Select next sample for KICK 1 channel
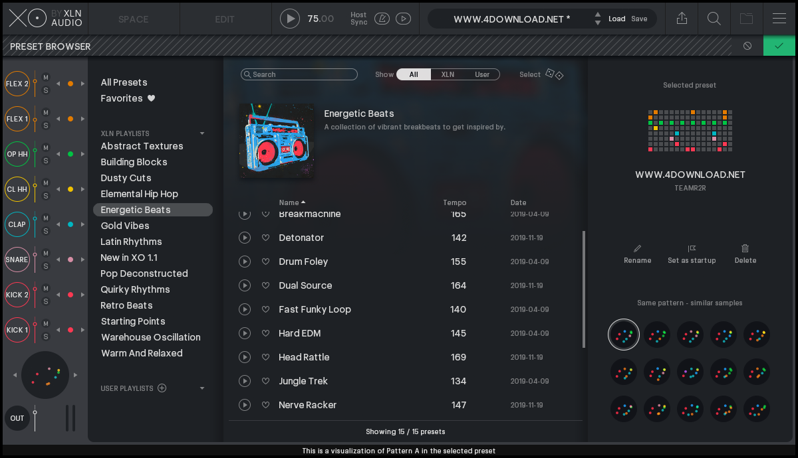Image resolution: width=798 pixels, height=458 pixels. tap(82, 330)
